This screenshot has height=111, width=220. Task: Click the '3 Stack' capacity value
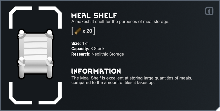[x=97, y=49]
